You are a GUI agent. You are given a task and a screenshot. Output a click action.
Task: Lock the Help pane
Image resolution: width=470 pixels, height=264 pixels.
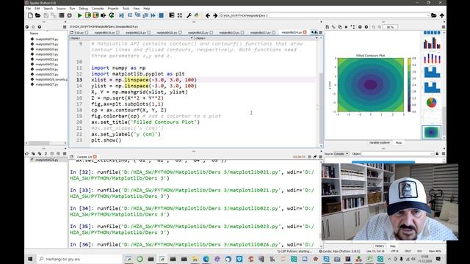[x=437, y=153]
